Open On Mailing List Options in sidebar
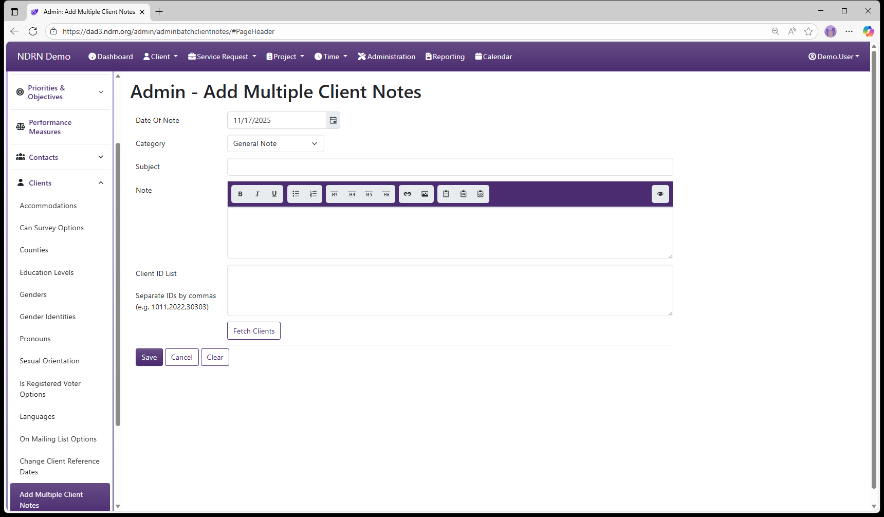The width and height of the screenshot is (884, 517). (x=58, y=439)
